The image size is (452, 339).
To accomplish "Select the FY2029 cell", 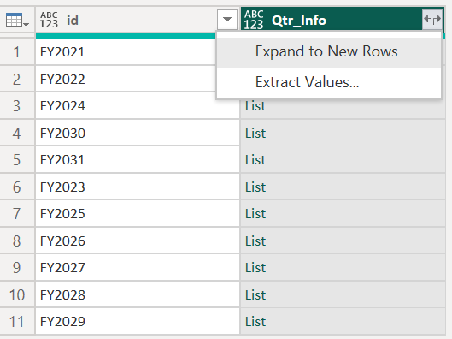I will [x=138, y=322].
